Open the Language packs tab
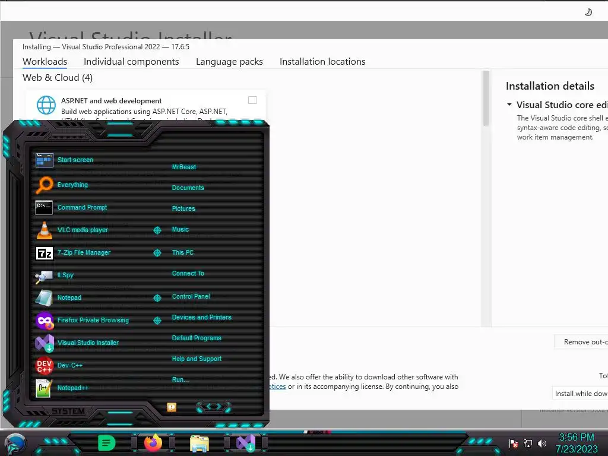This screenshot has height=456, width=608. [x=229, y=62]
